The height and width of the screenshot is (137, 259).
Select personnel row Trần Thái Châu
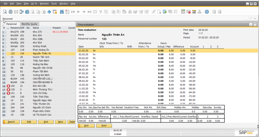tap(39, 97)
